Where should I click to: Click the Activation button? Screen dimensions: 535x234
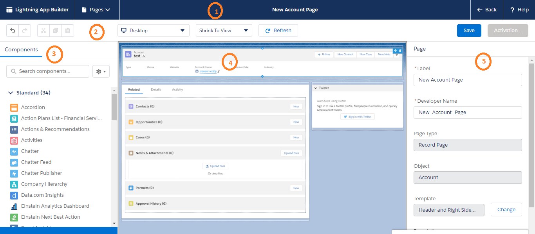pyautogui.click(x=508, y=31)
